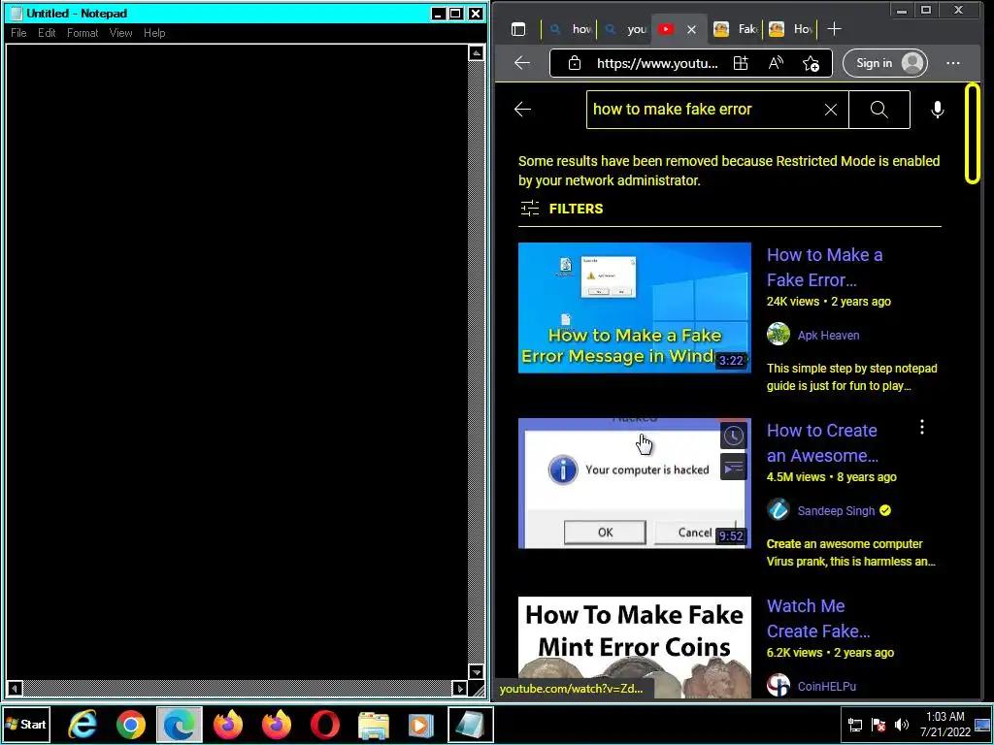Click 'How to Create an Awesome...' title
994x745 pixels.
pos(822,442)
